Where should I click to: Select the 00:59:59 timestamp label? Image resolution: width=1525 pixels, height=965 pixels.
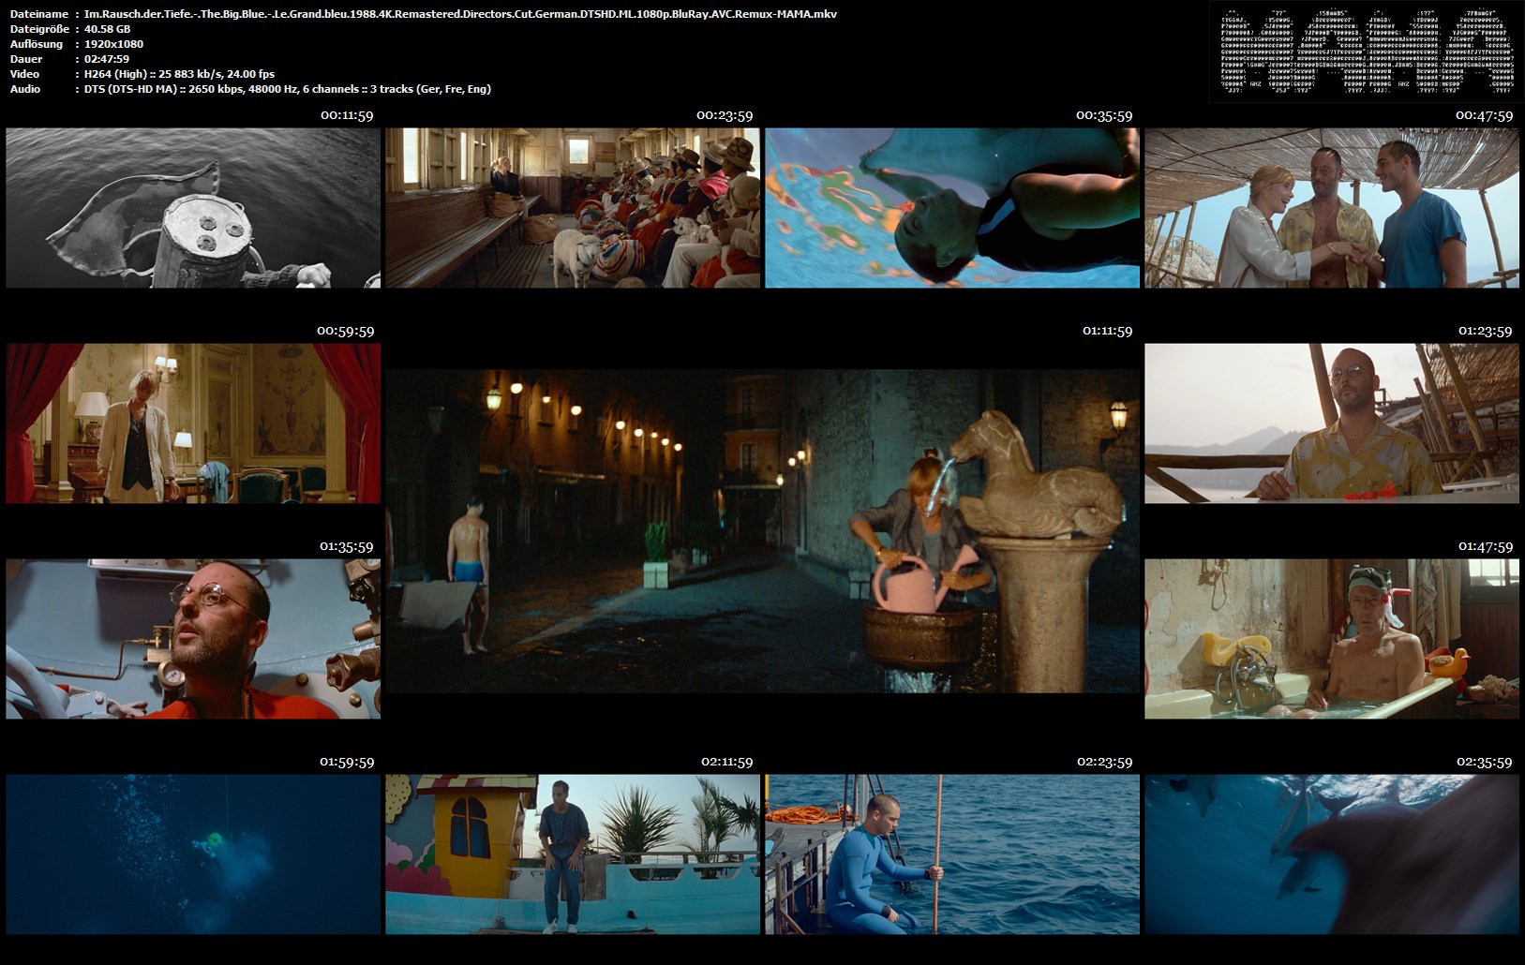pyautogui.click(x=346, y=331)
